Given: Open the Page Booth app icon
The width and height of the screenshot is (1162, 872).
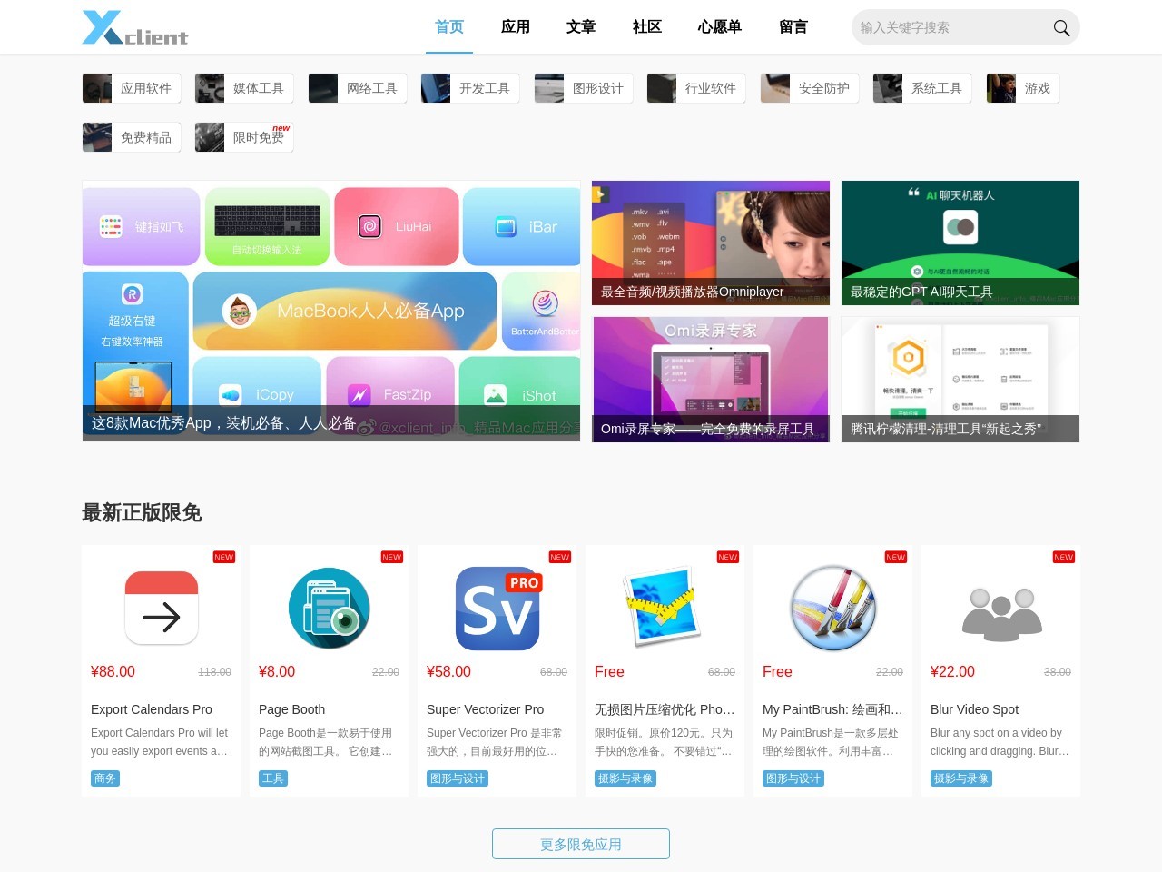Looking at the screenshot, I should [329, 608].
